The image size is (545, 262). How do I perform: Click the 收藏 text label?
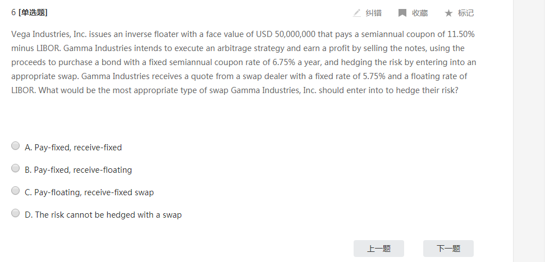420,13
